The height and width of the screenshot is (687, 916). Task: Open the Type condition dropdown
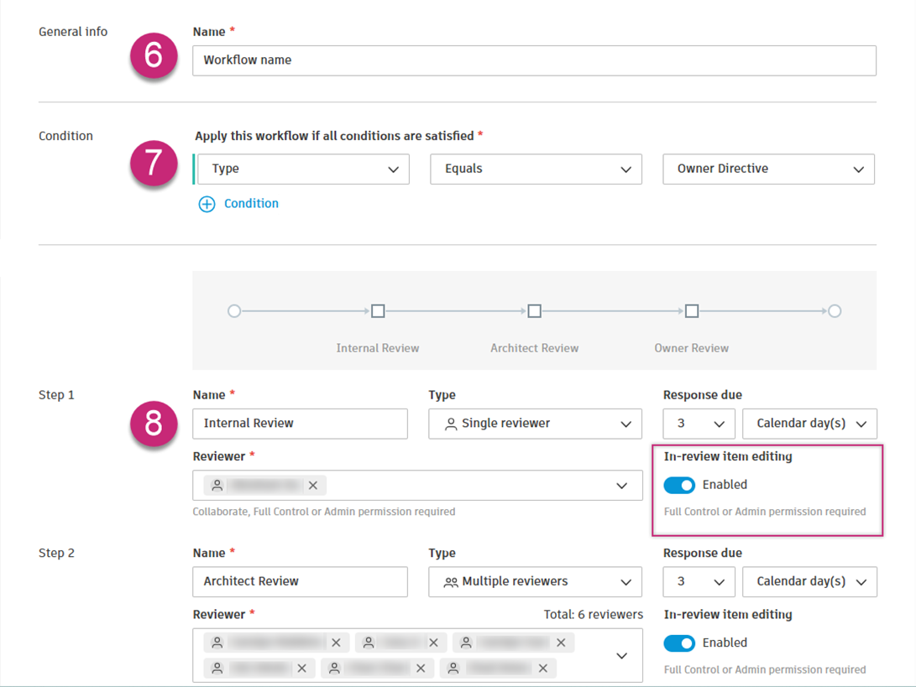304,169
